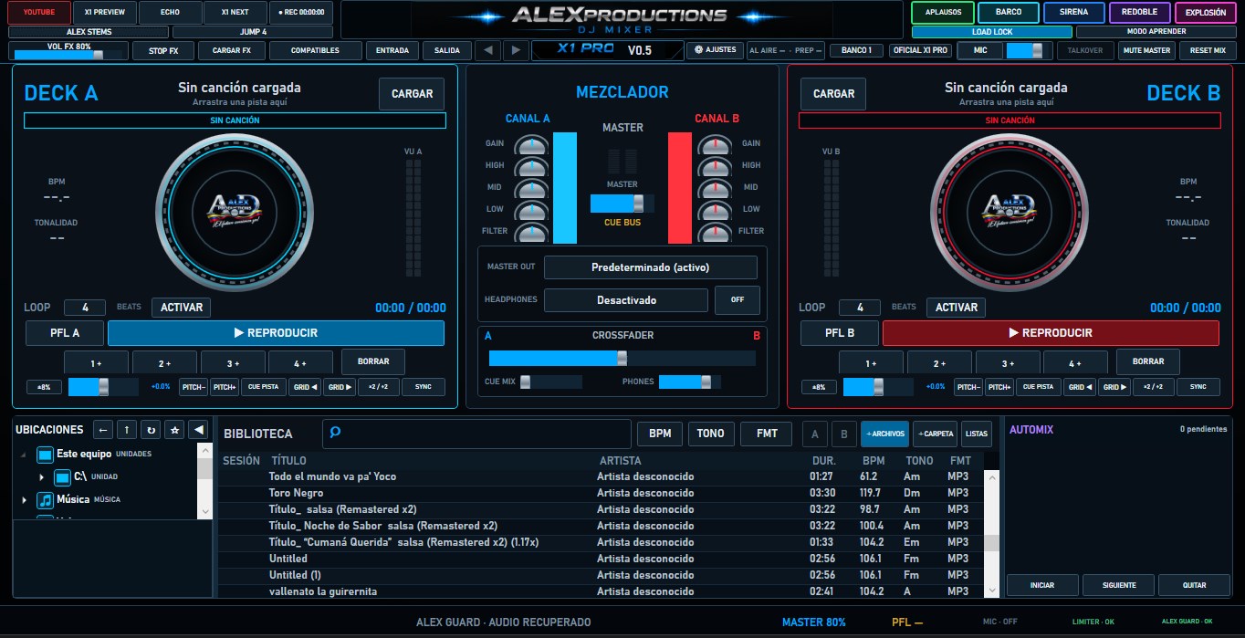The height and width of the screenshot is (638, 1245).
Task: Load a track into Deck A with CARGAR
Action: click(412, 94)
